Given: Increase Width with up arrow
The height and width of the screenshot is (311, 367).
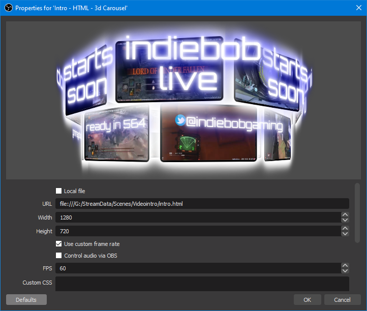Looking at the screenshot, I should tap(345, 215).
